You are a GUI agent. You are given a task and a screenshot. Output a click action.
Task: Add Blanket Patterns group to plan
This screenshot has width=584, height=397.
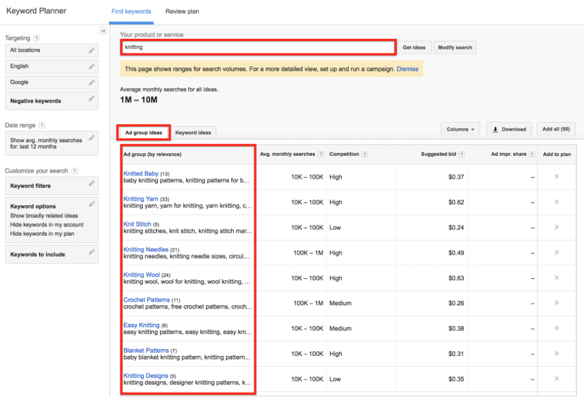point(557,353)
